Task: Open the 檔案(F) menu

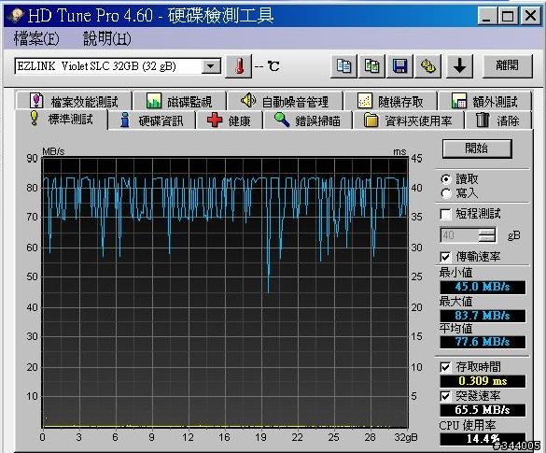Action: click(x=36, y=38)
